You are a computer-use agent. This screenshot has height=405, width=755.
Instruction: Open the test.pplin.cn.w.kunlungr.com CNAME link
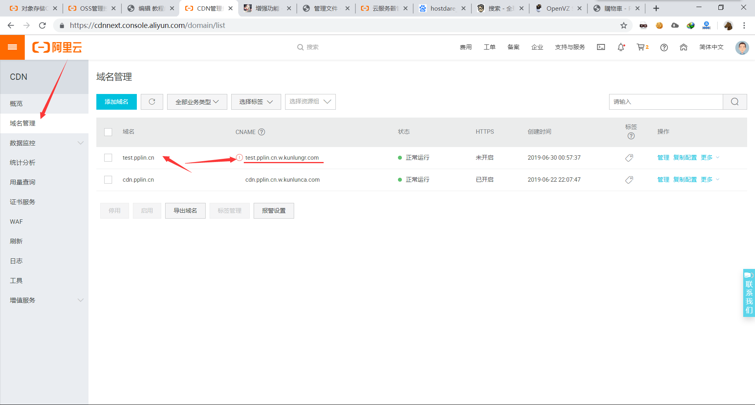tap(284, 157)
